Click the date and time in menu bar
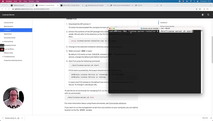 tap(206, 1)
